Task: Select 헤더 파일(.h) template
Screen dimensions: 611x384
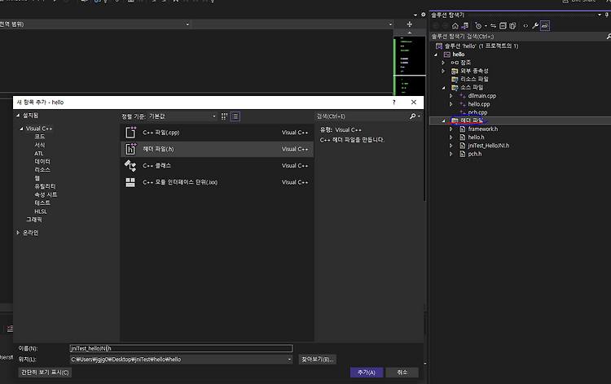Action: 217,149
